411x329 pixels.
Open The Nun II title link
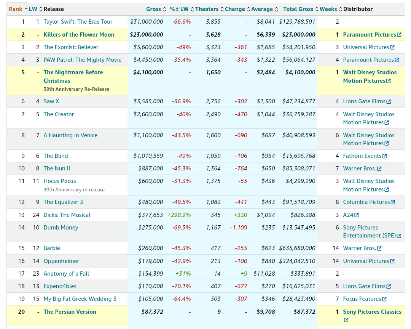[x=57, y=168]
